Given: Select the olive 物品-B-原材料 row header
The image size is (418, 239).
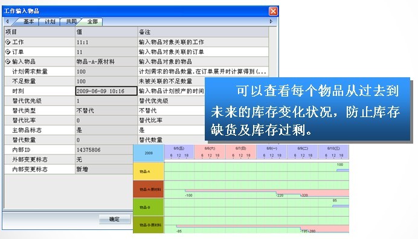Looking at the screenshot, I should [x=148, y=225].
